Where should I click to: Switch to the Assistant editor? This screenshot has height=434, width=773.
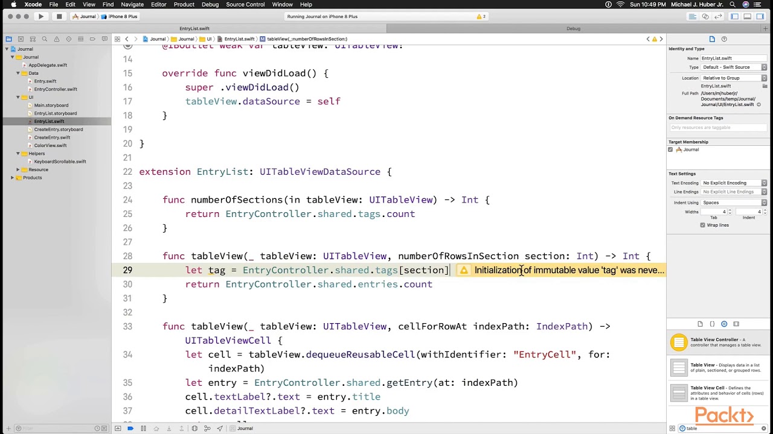tap(705, 16)
